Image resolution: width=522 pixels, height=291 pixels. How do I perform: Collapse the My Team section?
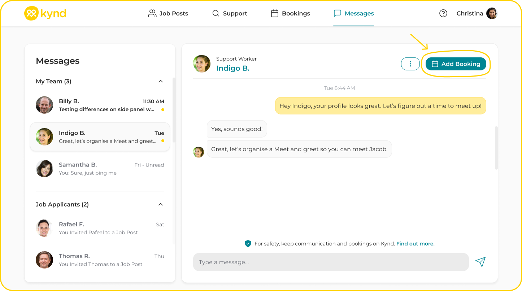click(x=161, y=81)
